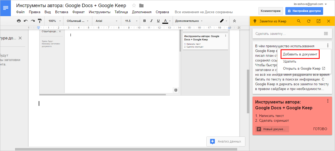This screenshot has width=335, height=151.
Task: Click the horizontal document scrollbar
Action: point(126,149)
